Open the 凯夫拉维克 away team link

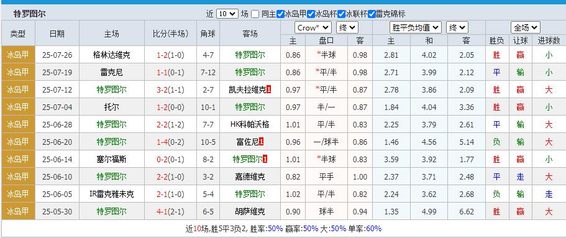pos(248,90)
